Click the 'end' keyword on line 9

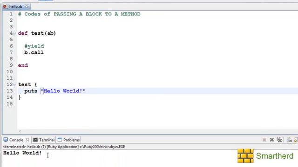[23, 65]
